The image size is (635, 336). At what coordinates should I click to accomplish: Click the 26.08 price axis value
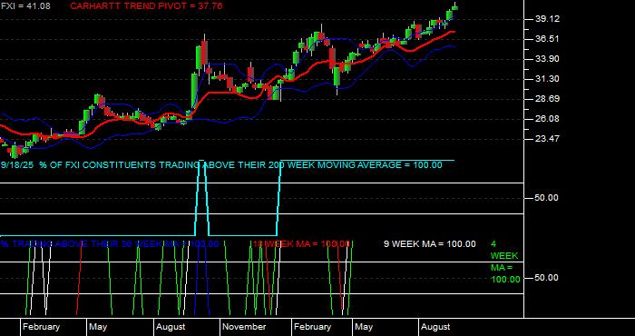tap(547, 118)
